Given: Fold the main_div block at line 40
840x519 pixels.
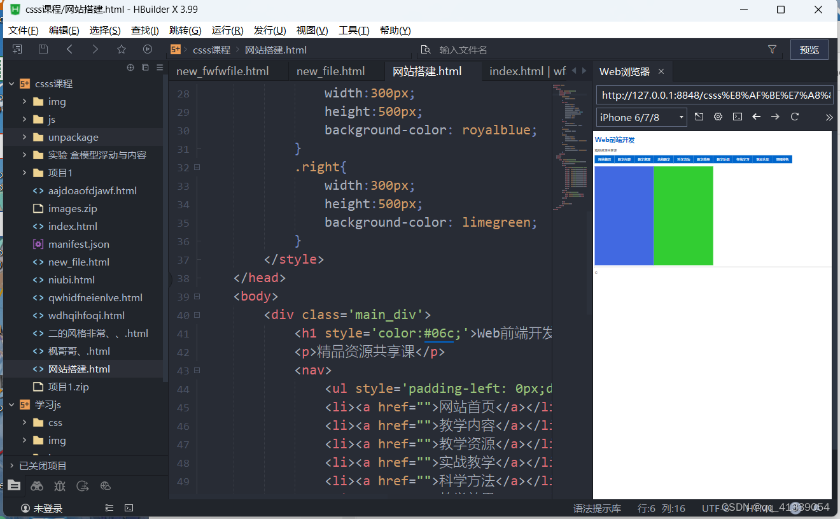Looking at the screenshot, I should point(197,315).
